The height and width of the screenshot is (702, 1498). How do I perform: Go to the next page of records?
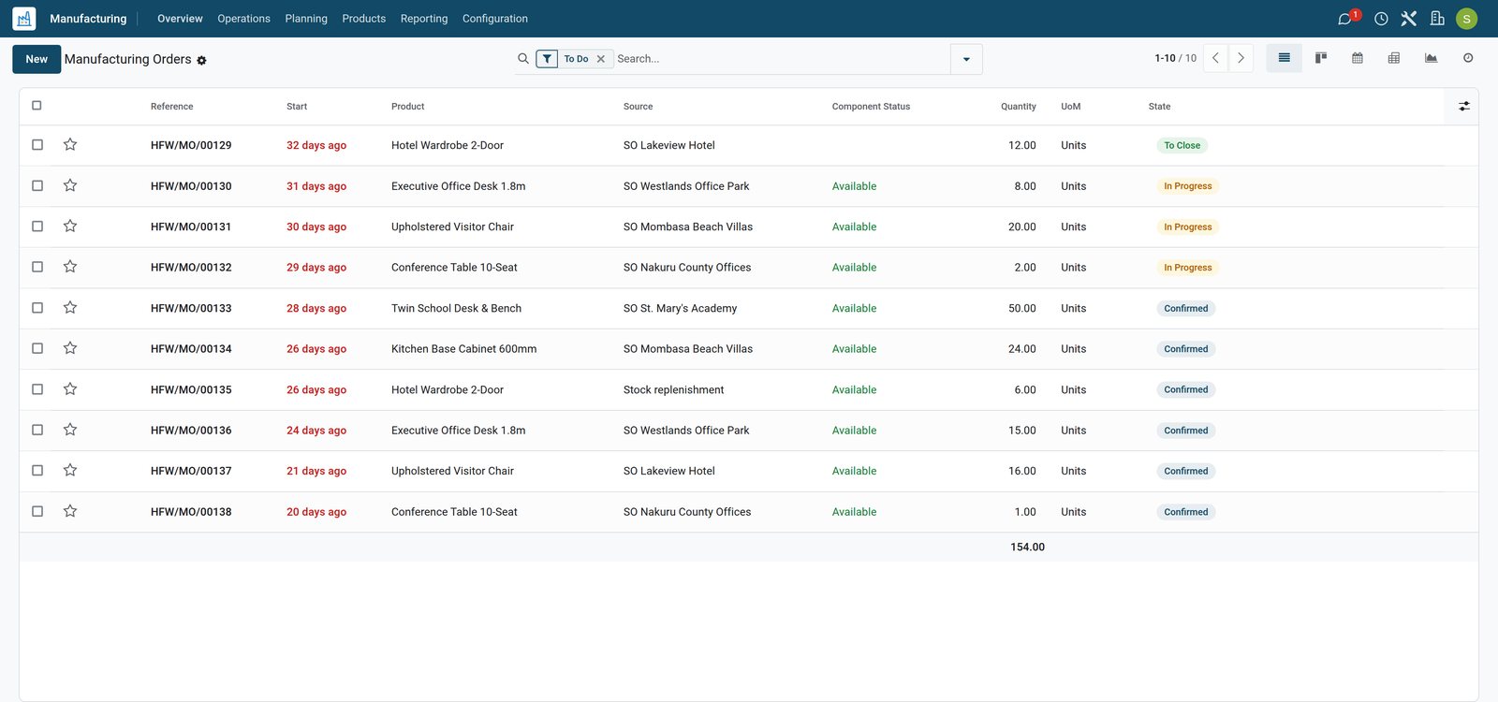pyautogui.click(x=1241, y=58)
